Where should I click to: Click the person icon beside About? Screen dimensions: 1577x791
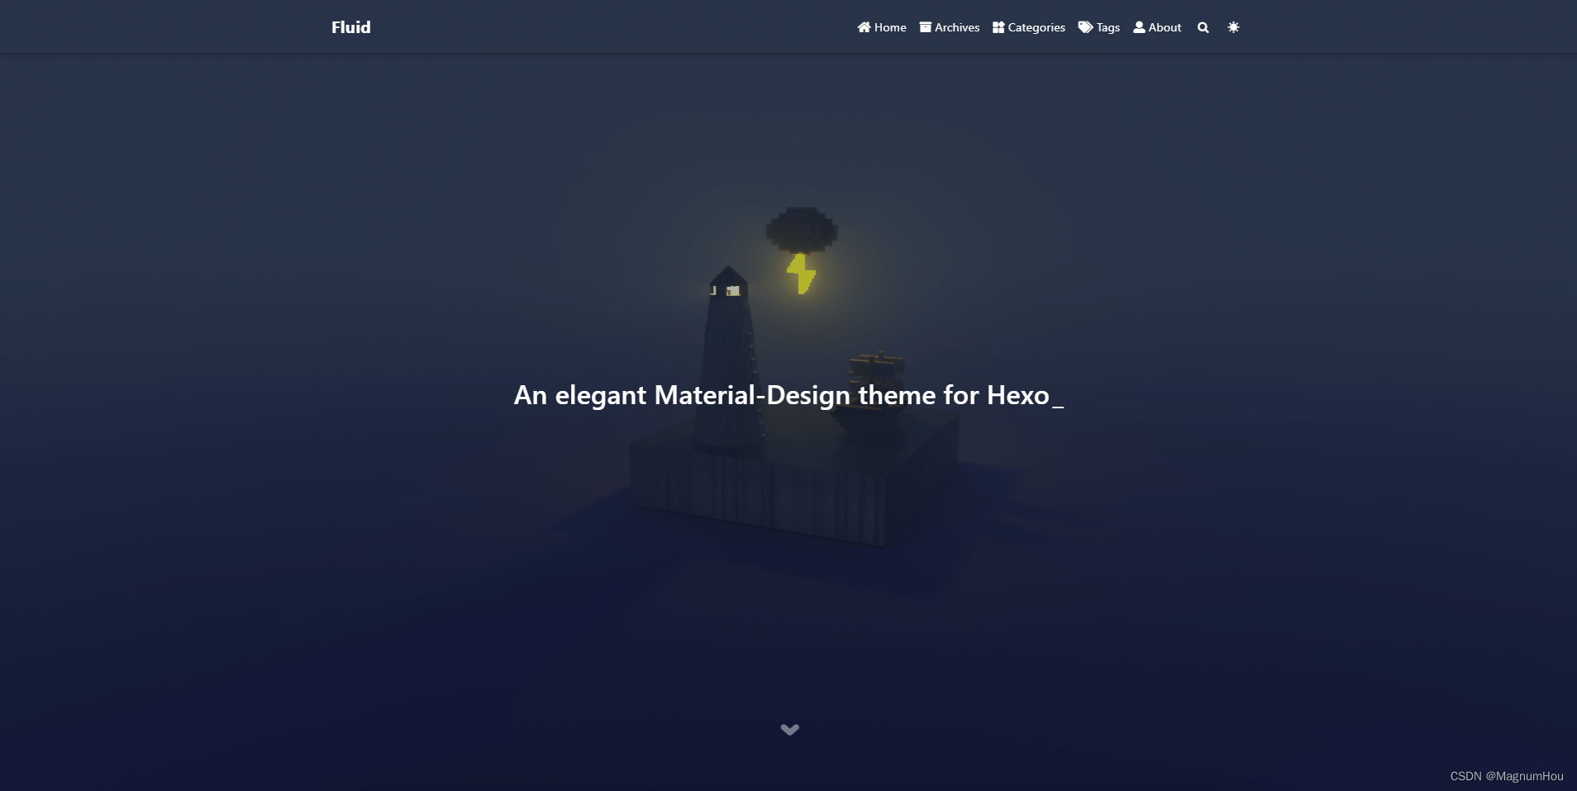[1139, 27]
